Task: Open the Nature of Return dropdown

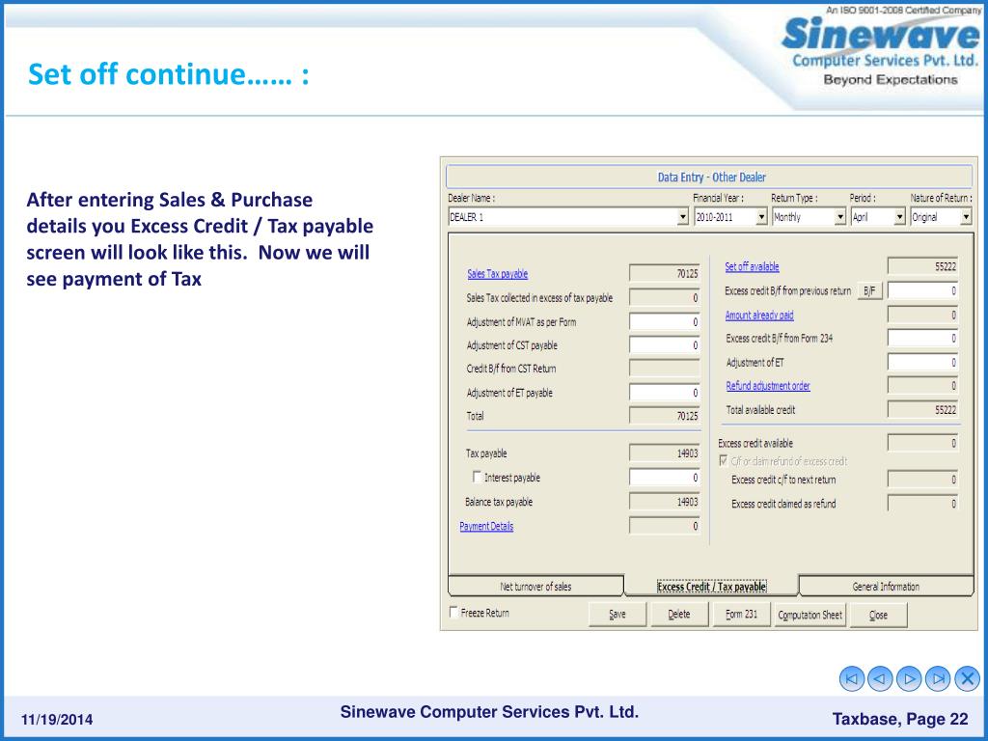Action: [x=966, y=217]
